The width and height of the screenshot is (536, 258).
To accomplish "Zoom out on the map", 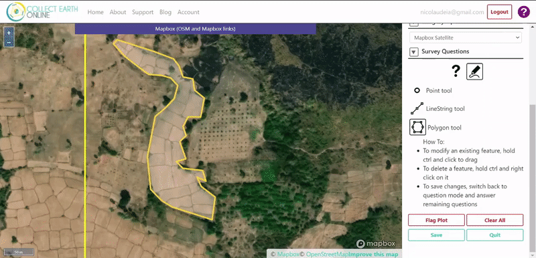I will tap(9, 43).
